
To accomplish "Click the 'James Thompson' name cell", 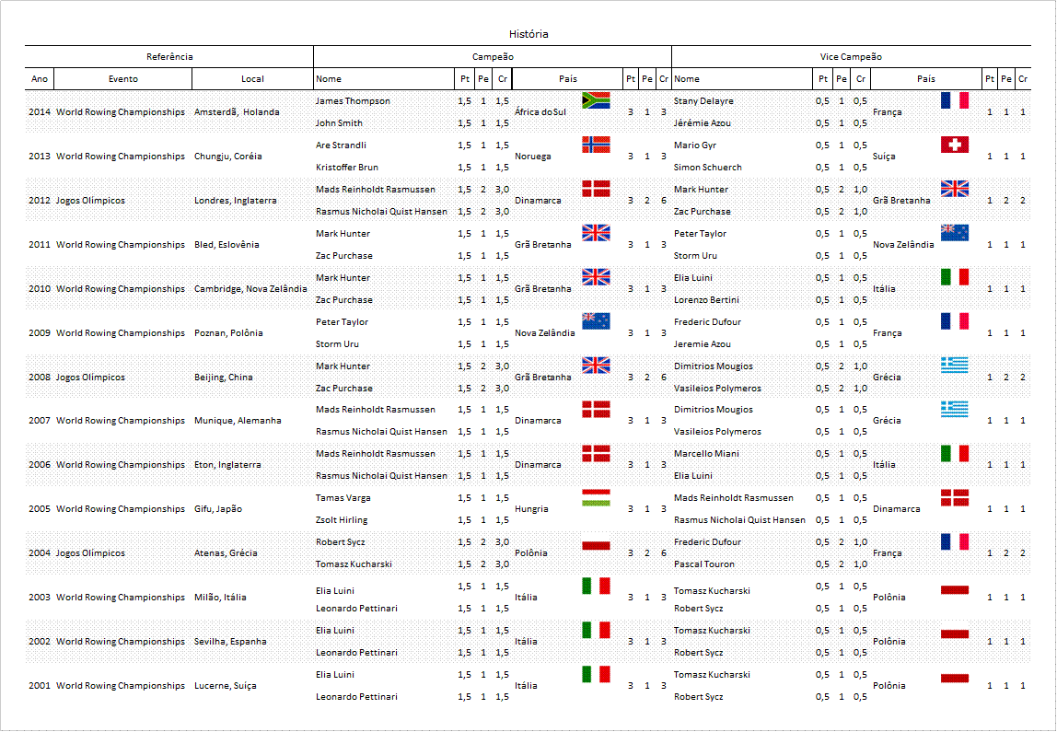I will coord(353,101).
